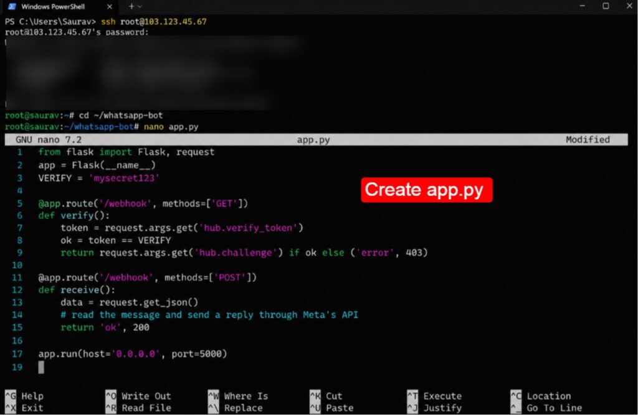
Task: Click the 'mysecret123' string on line 3
Action: tap(124, 178)
